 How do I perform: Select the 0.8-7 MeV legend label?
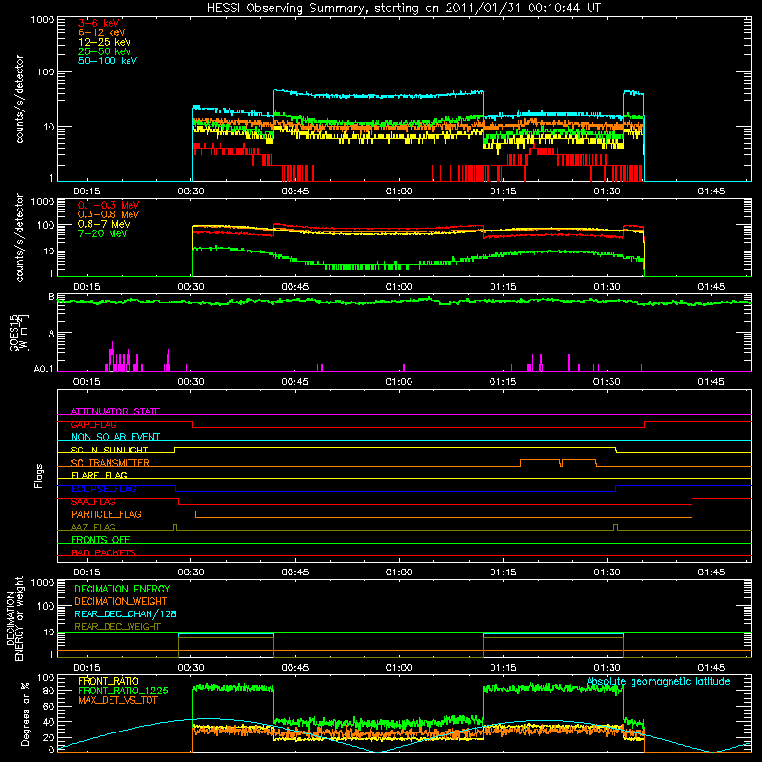104,224
